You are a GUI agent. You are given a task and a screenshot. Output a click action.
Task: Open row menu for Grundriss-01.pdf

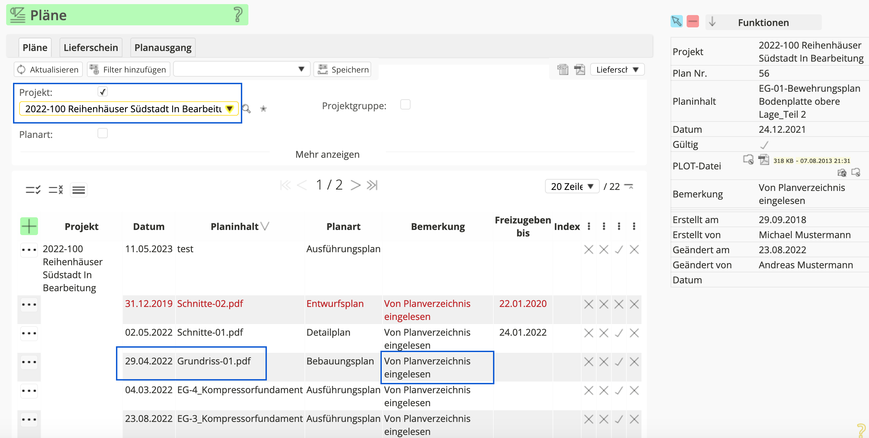click(x=29, y=362)
